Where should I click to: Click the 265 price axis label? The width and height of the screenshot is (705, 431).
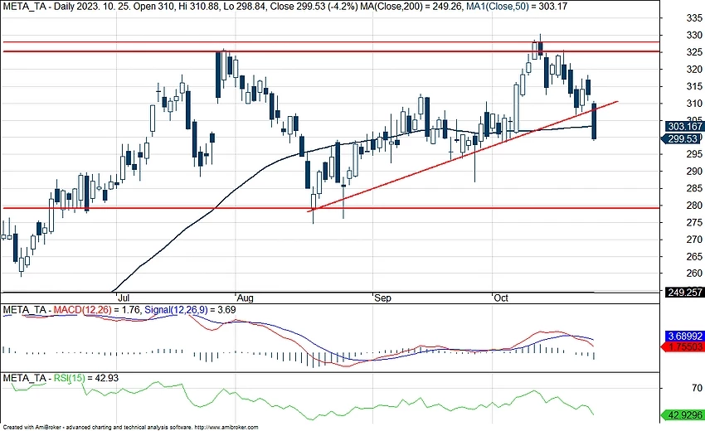694,257
